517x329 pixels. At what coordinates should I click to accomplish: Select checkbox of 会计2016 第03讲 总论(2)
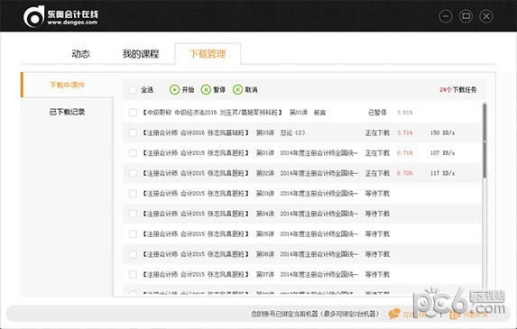pos(133,133)
